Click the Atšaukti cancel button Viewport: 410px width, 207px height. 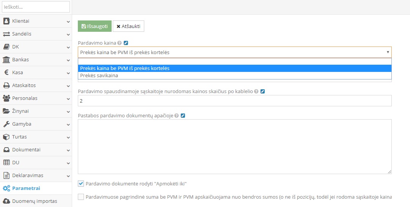coord(128,26)
